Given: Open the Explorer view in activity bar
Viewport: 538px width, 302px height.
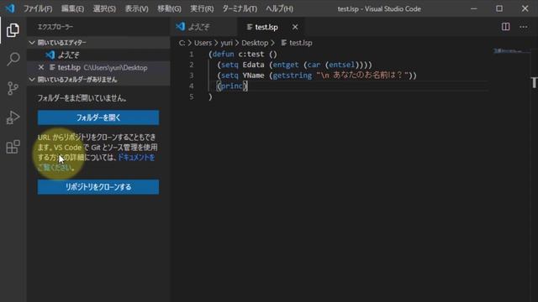Looking at the screenshot, I should (13, 30).
